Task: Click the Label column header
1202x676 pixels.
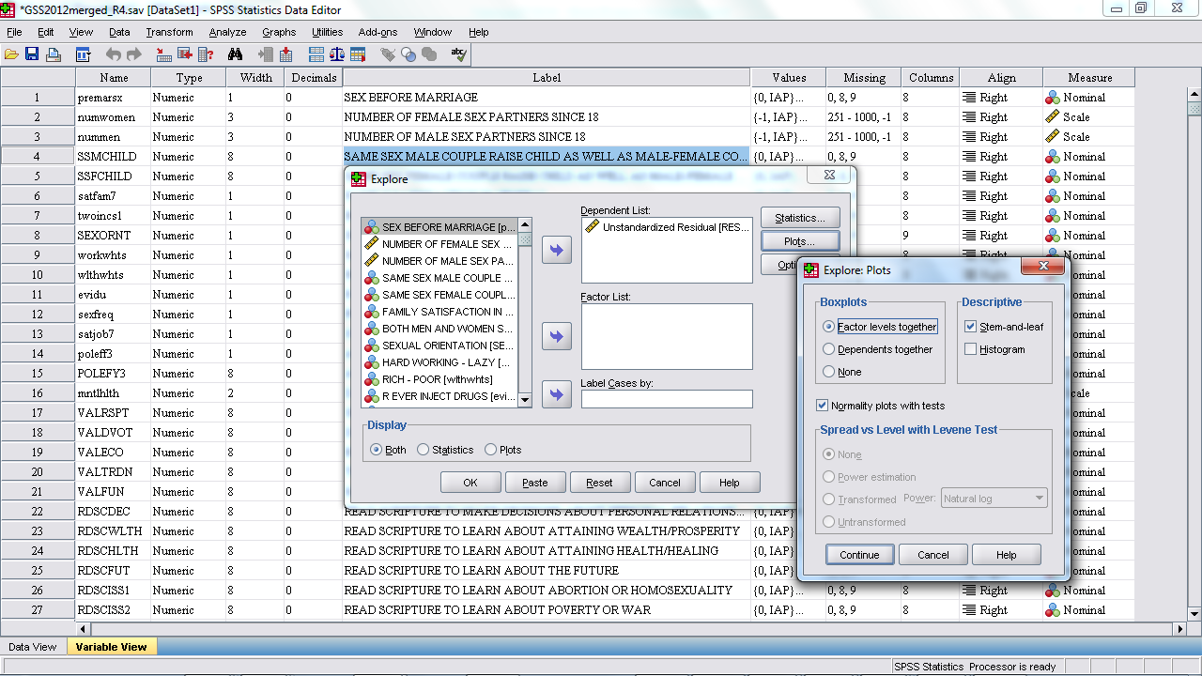Action: click(547, 78)
